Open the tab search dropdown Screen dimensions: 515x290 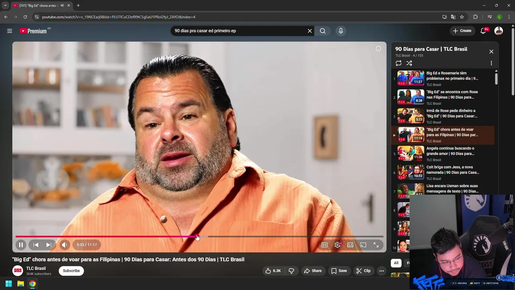click(x=5, y=6)
